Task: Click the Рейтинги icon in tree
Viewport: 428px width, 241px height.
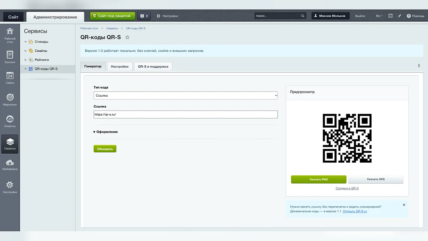Action: (31, 60)
